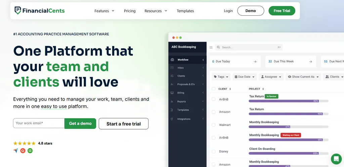Click the hamburger menu icon beside search
The height and width of the screenshot is (167, 344).
tap(211, 47)
